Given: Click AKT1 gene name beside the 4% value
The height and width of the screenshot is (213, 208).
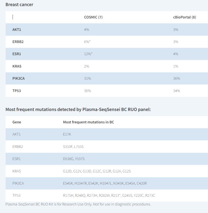Looking at the screenshot, I should point(16,30).
